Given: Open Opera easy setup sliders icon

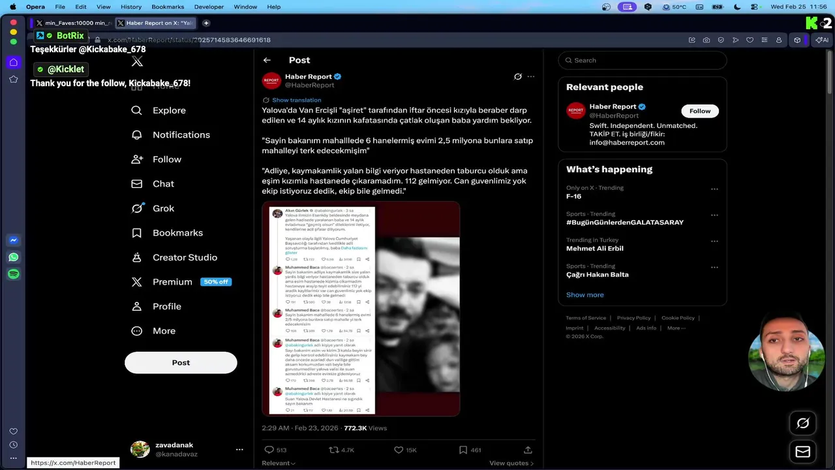Looking at the screenshot, I should click(x=765, y=40).
